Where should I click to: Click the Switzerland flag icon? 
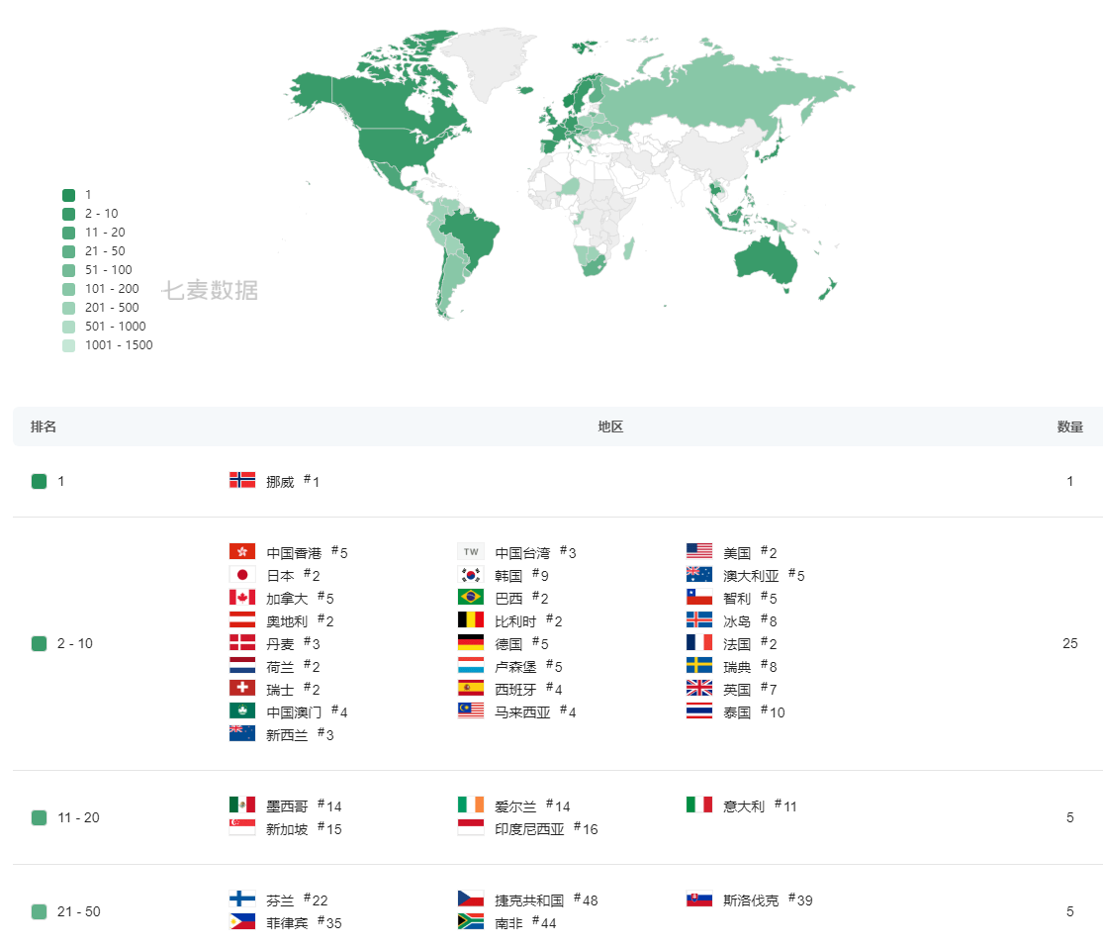click(242, 688)
